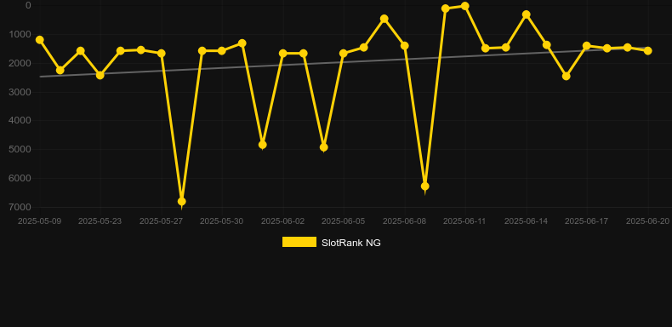Select the peak data point at 2025-06-11

click(x=465, y=6)
